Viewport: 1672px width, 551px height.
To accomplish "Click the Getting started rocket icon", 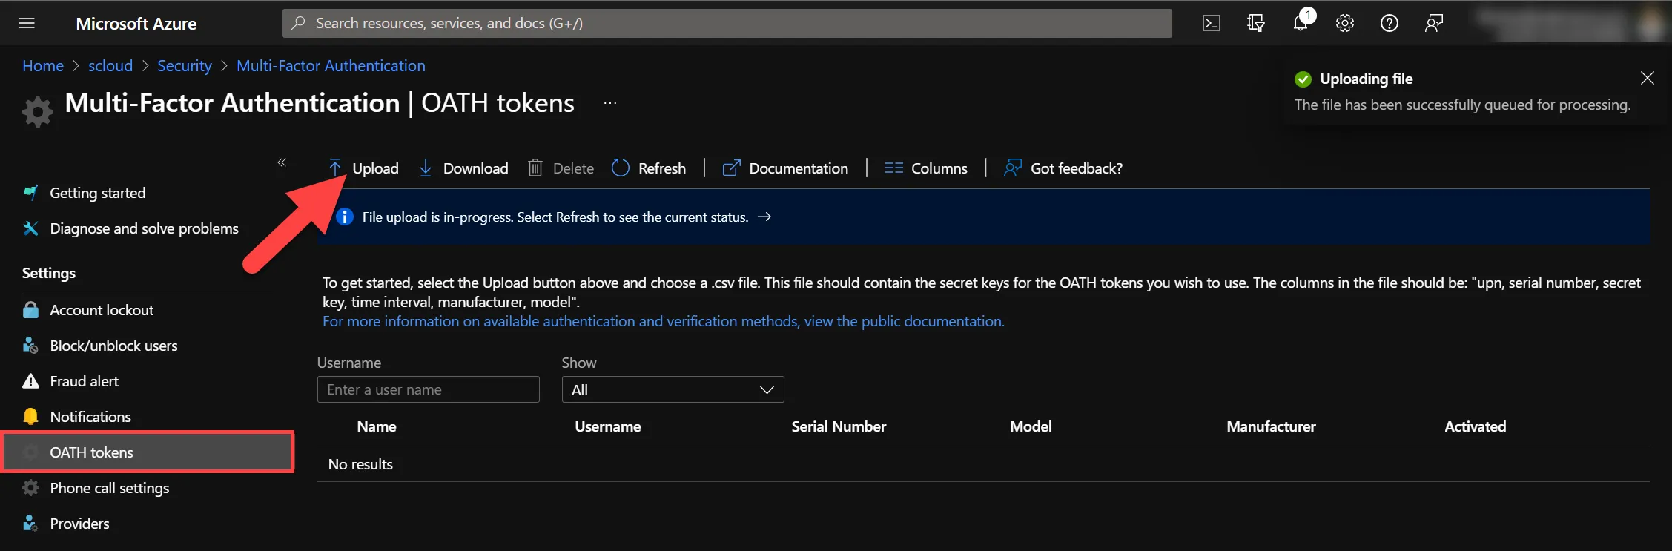I will [x=30, y=193].
